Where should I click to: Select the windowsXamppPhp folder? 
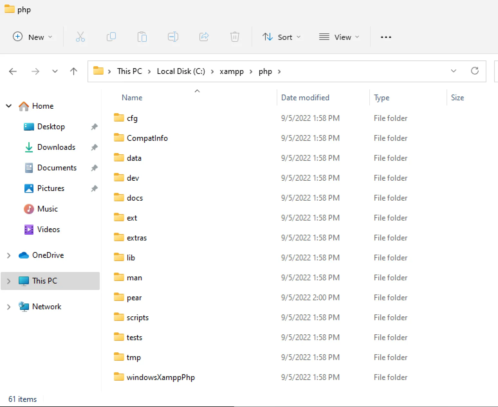[161, 377]
